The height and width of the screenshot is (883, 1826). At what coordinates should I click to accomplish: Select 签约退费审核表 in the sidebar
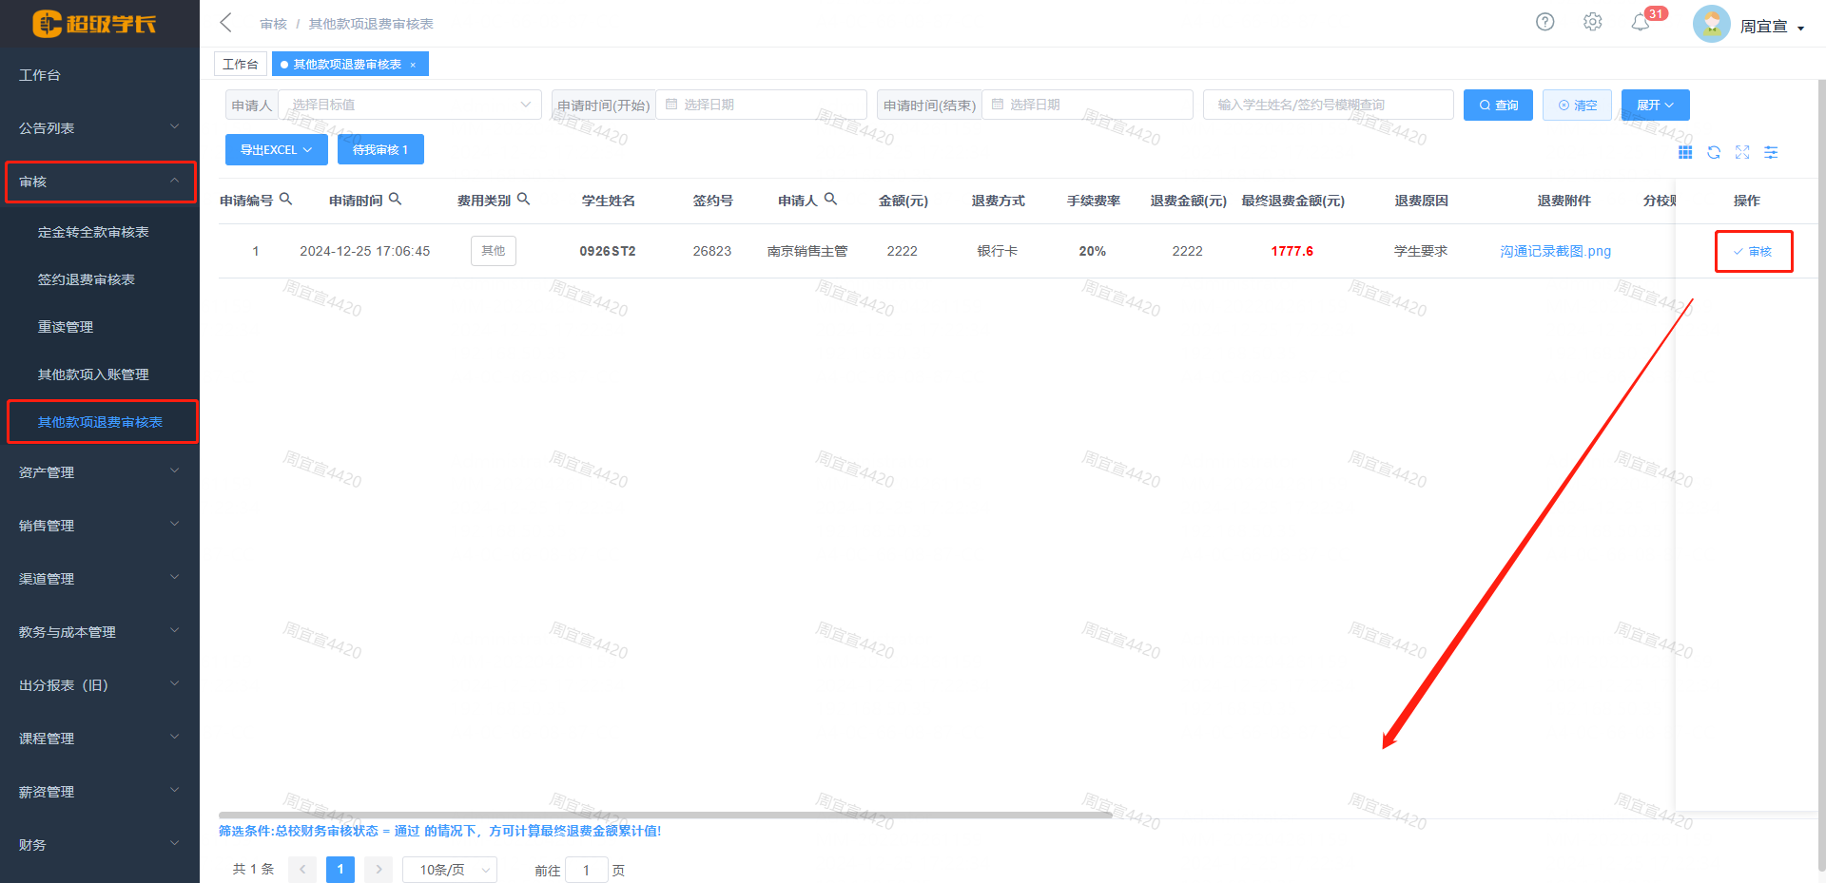pyautogui.click(x=87, y=279)
